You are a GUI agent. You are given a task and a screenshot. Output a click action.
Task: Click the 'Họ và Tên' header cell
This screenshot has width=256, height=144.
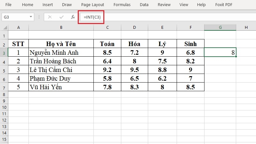(61, 44)
